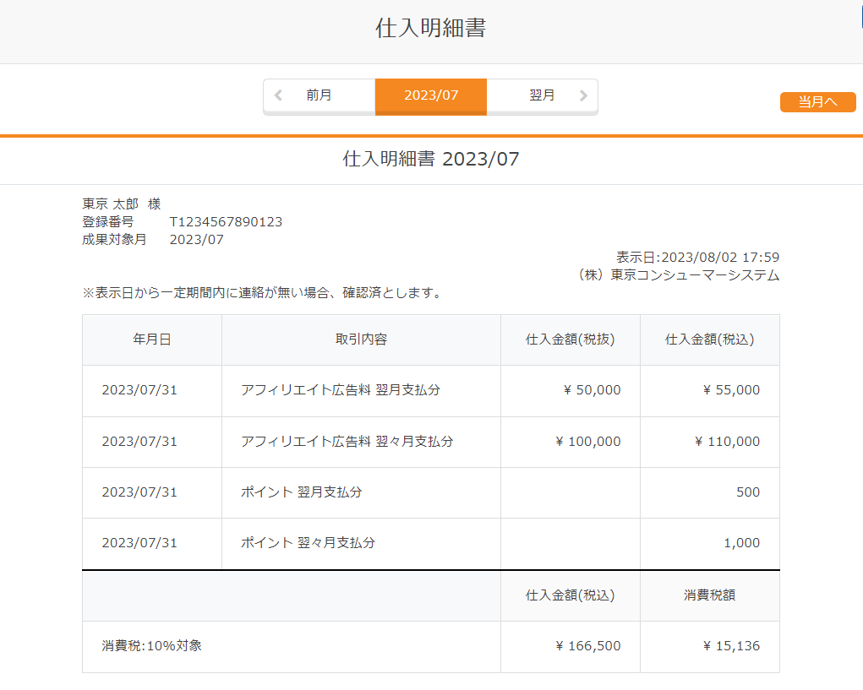Click the 年月日 column header
Viewport: 863px width, 690px height.
click(x=152, y=340)
